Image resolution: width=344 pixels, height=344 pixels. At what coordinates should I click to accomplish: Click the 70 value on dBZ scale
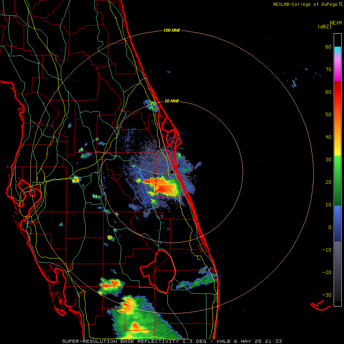click(328, 70)
